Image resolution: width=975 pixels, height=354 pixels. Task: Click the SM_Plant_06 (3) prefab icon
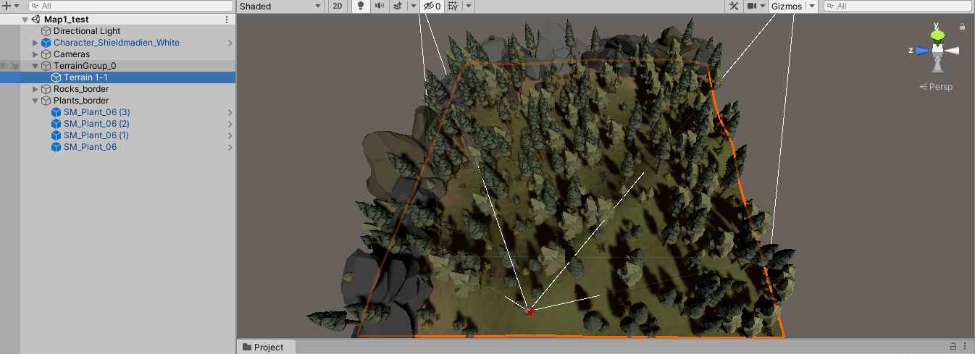click(x=56, y=112)
